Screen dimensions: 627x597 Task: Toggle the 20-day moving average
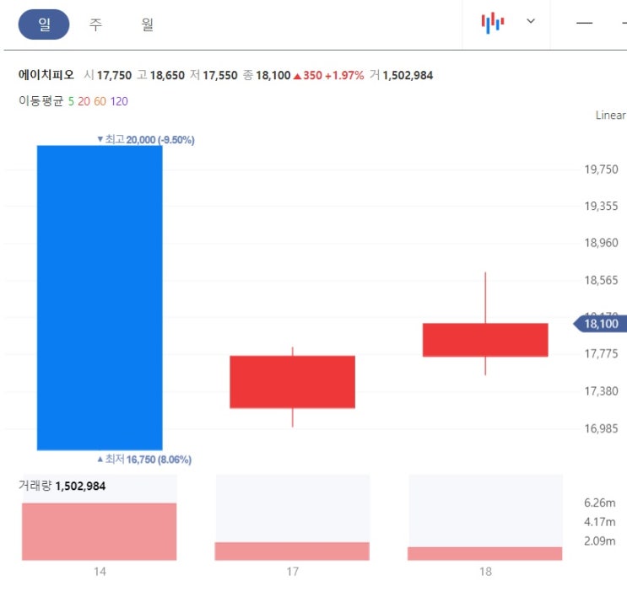[84, 101]
